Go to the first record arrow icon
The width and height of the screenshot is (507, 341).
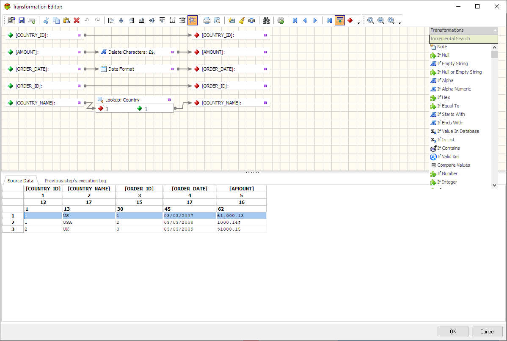pos(295,20)
